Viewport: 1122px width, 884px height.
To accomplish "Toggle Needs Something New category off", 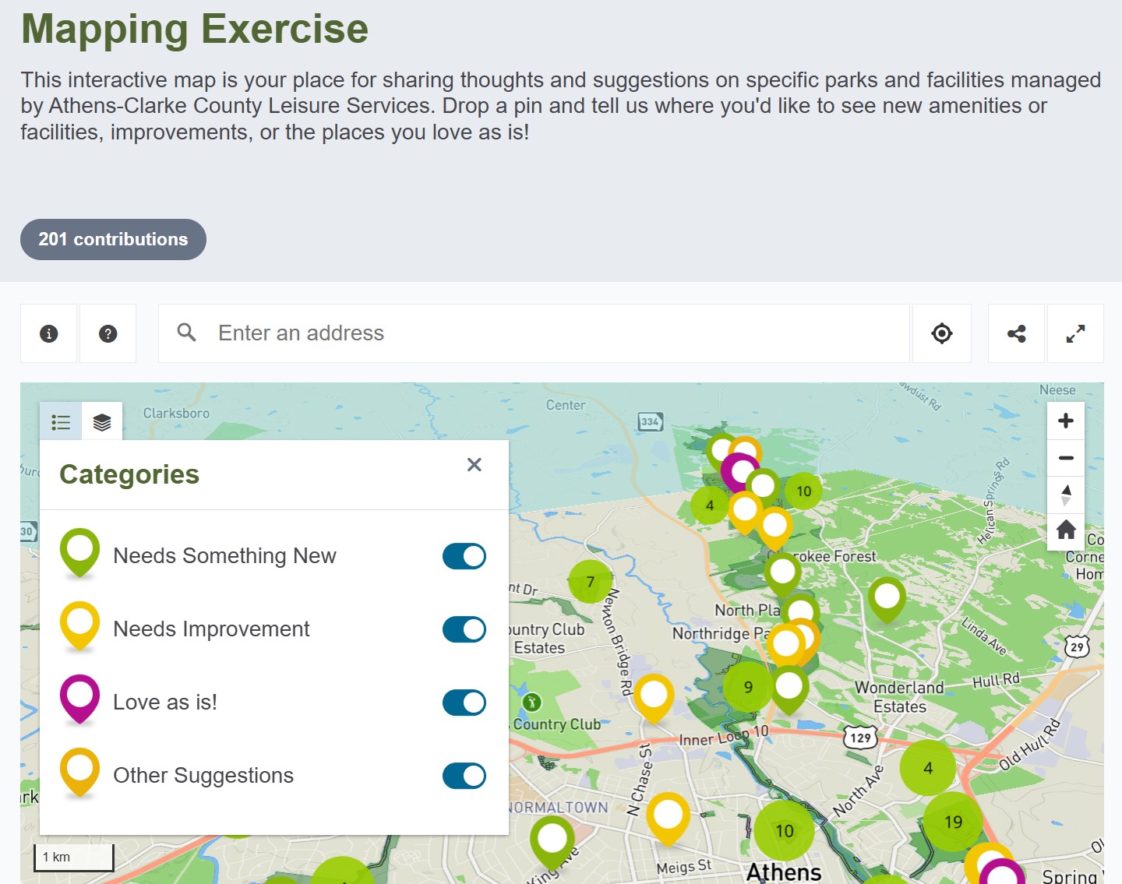I will click(464, 556).
